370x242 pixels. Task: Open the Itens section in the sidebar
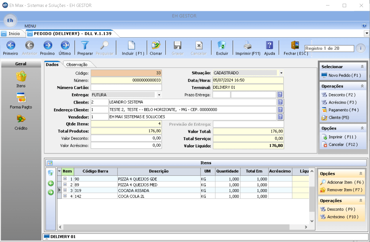(x=20, y=79)
